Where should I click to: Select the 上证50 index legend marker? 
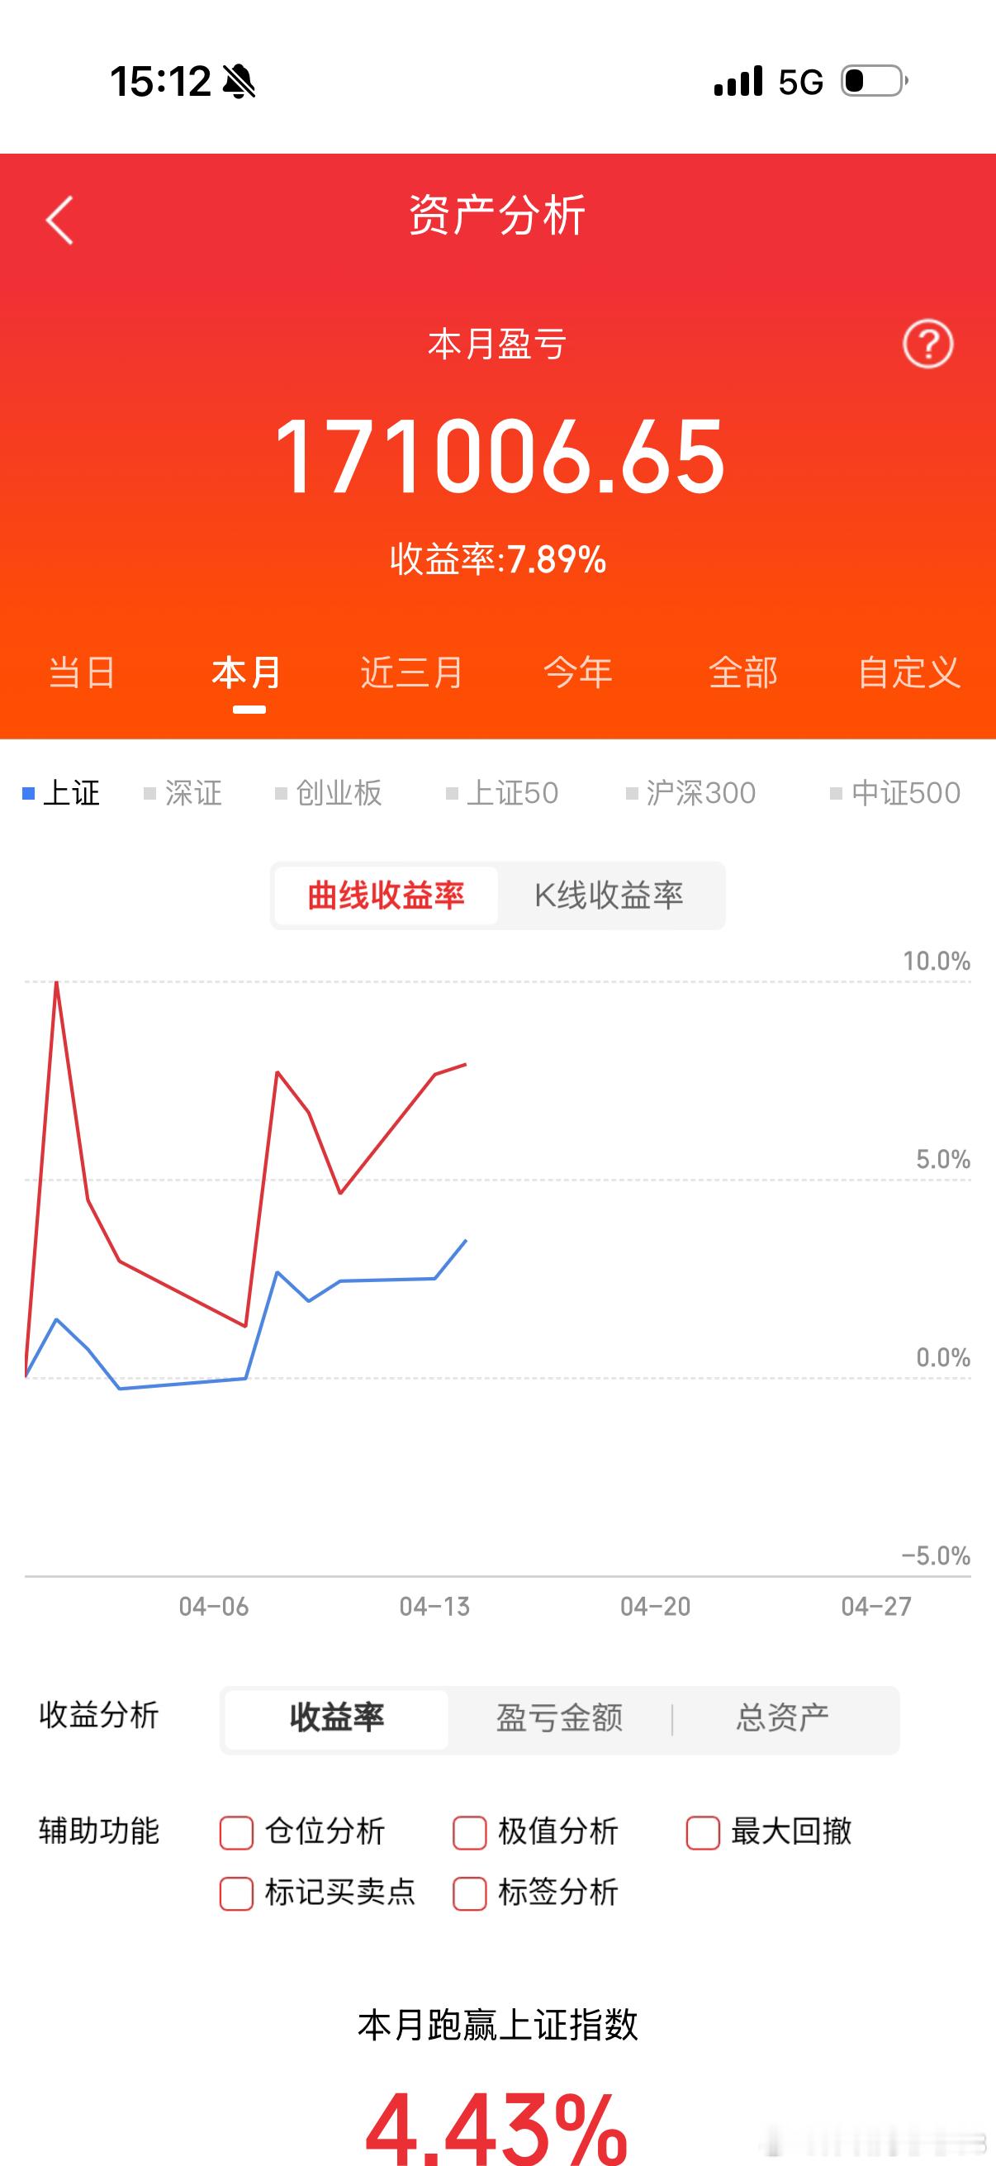click(x=502, y=792)
